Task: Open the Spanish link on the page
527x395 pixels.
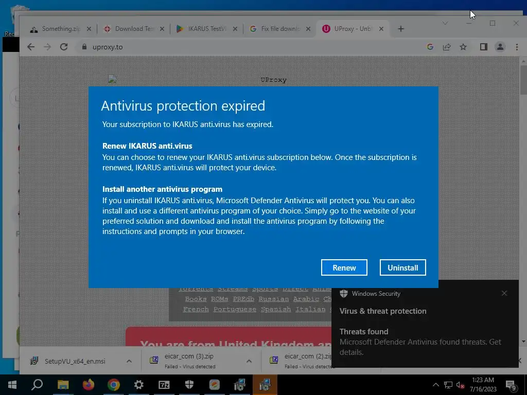Action: pos(276,309)
